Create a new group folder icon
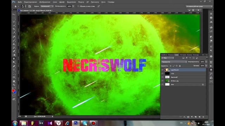The image size is (225, 126). tap(196, 117)
